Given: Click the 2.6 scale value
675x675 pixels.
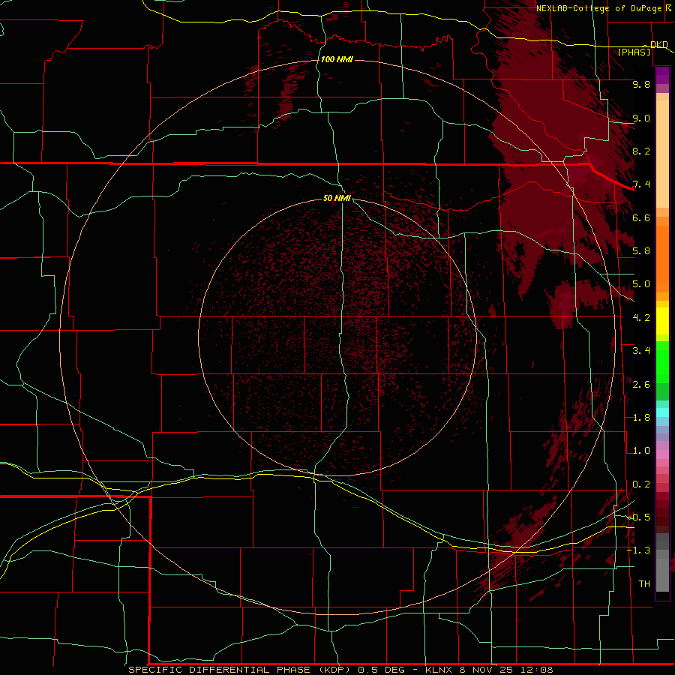Looking at the screenshot, I should 641,385.
